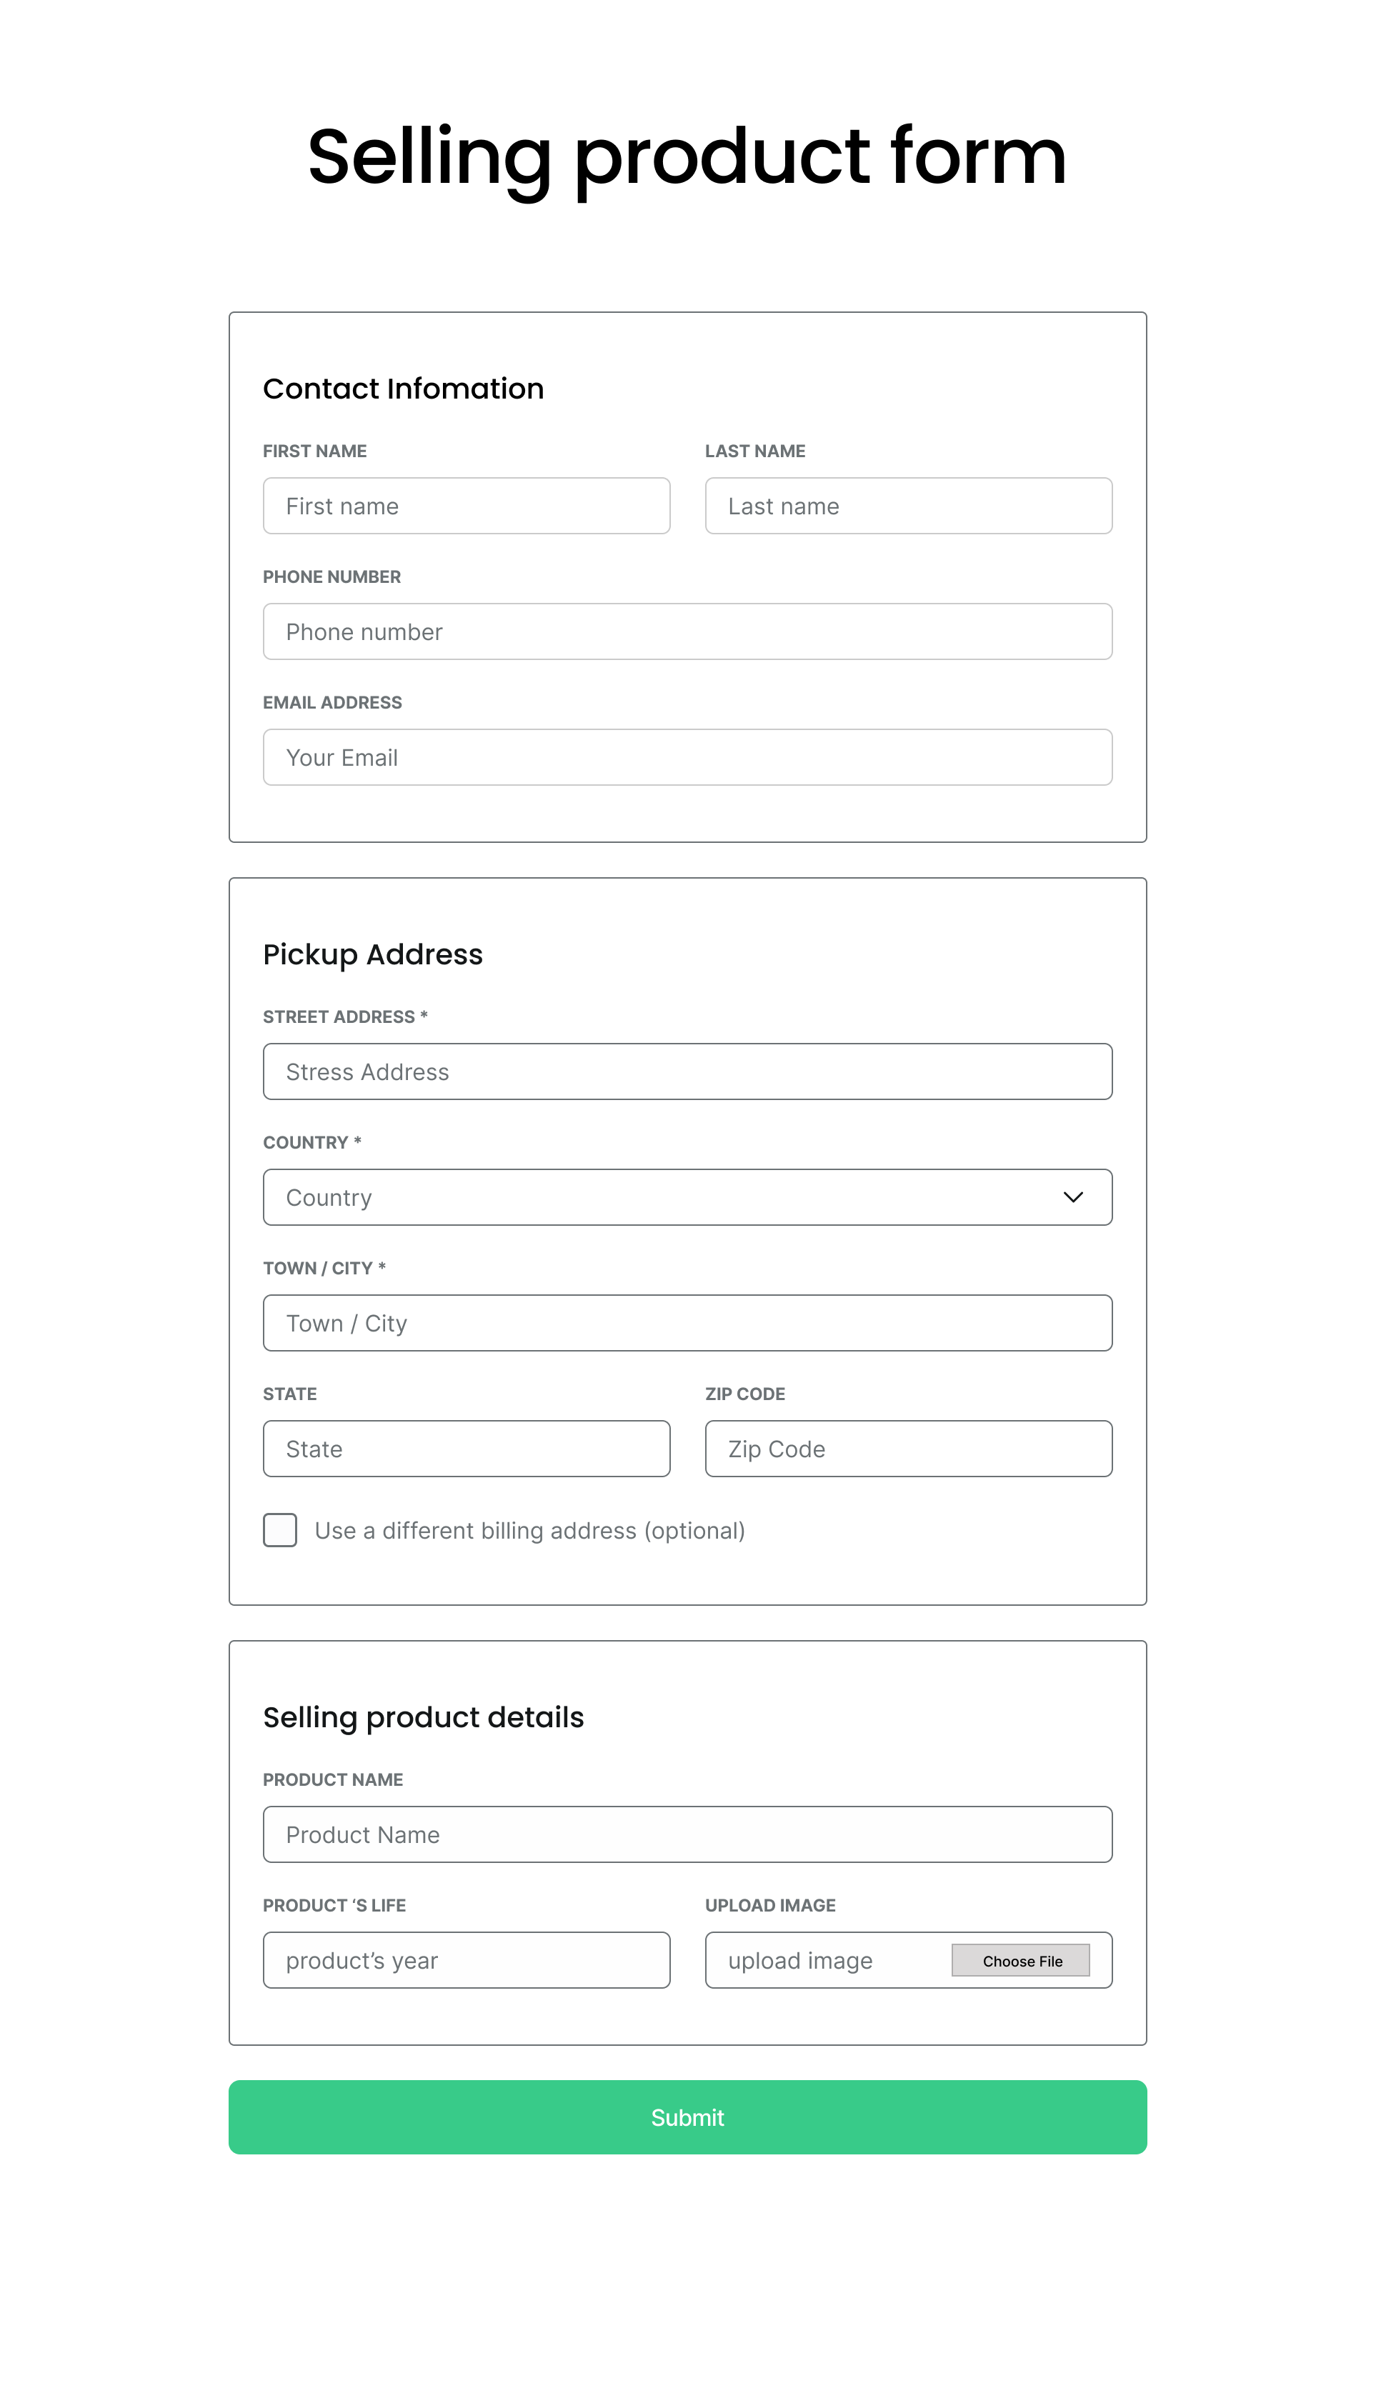Click the upload image placeholder text

(799, 1961)
